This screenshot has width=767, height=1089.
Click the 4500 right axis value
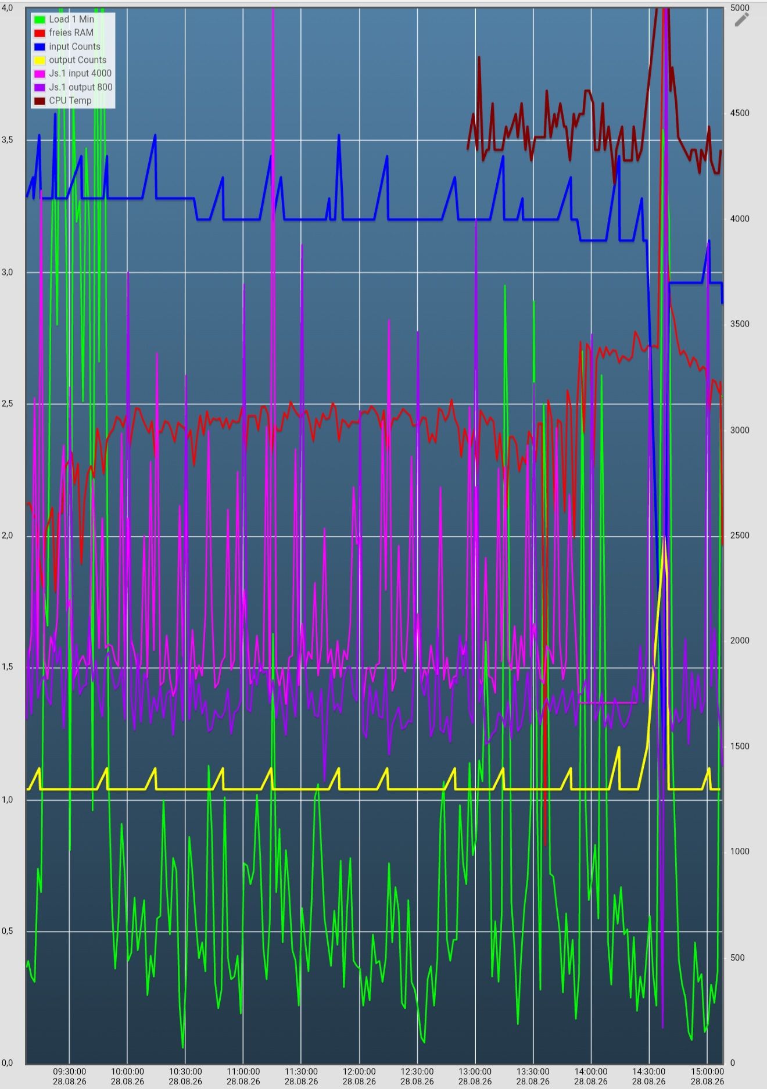[740, 113]
